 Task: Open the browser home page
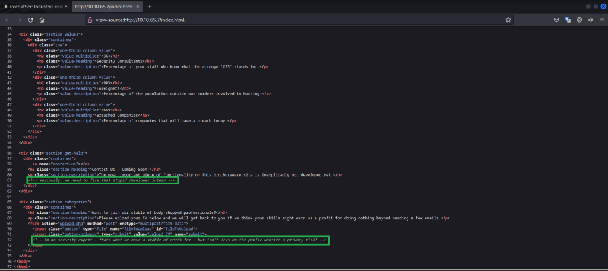pyautogui.click(x=43, y=20)
